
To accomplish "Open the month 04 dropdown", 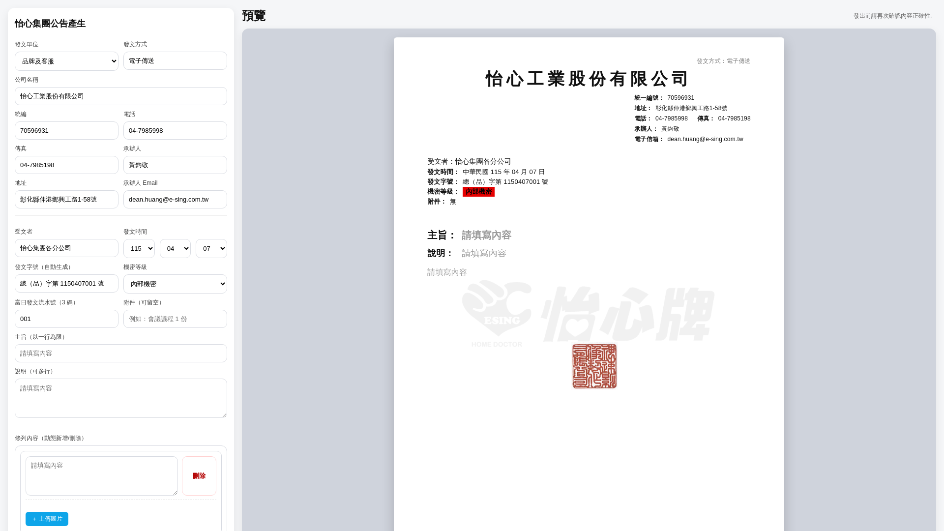I will tap(175, 249).
